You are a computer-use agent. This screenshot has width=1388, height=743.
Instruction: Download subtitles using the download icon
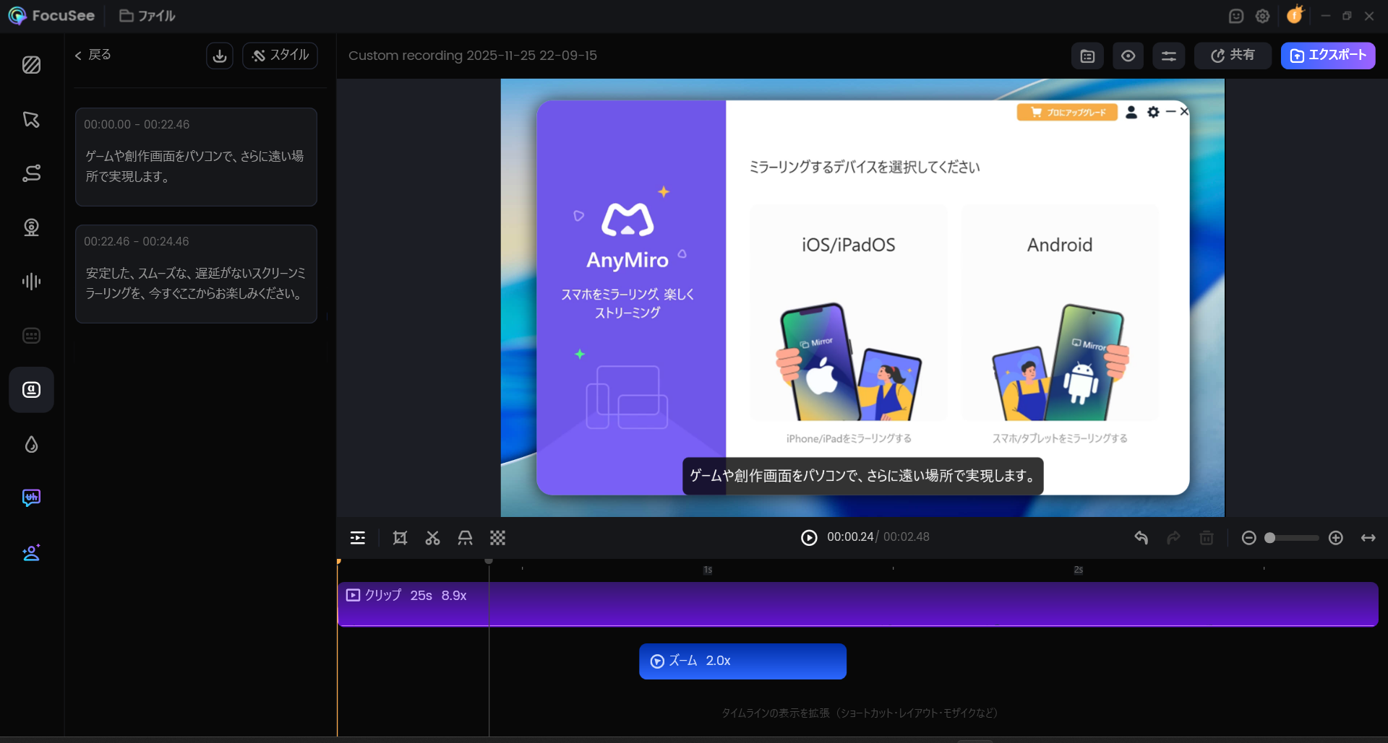tap(220, 56)
